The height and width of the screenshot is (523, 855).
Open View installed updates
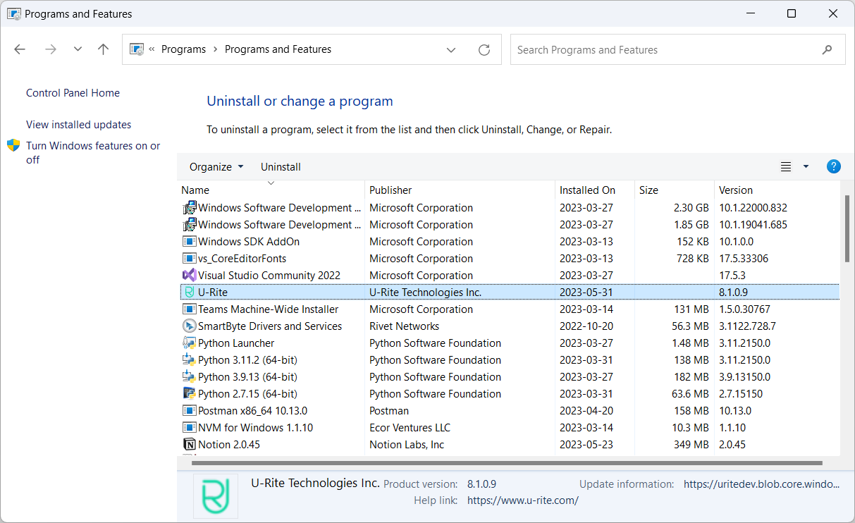click(x=78, y=124)
